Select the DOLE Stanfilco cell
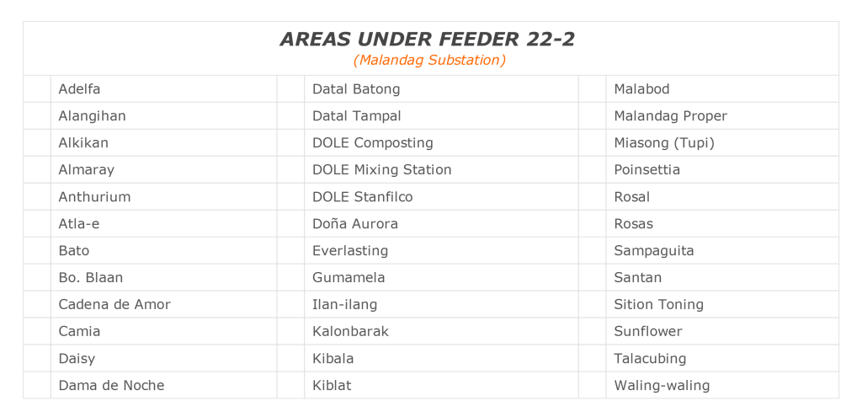The width and height of the screenshot is (862, 417). pos(441,196)
